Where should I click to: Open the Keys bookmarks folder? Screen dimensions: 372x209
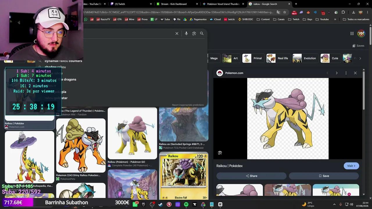click(307, 19)
